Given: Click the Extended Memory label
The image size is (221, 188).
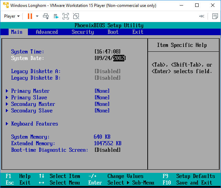Looking at the screenshot, I should (x=33, y=144).
